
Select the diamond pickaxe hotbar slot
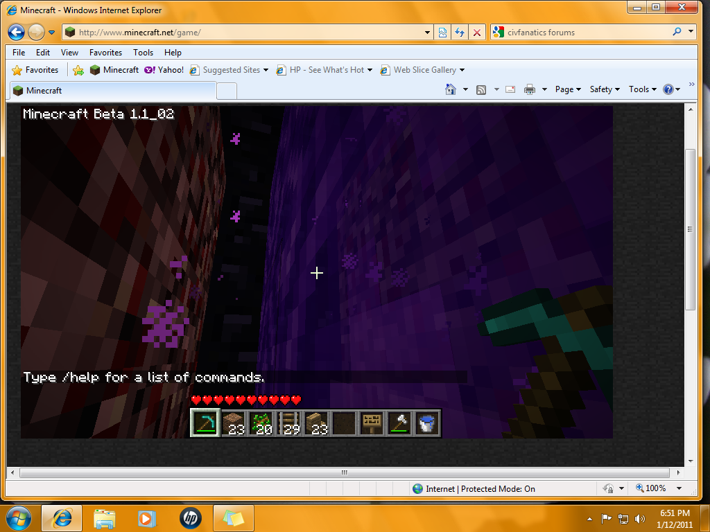click(x=205, y=423)
